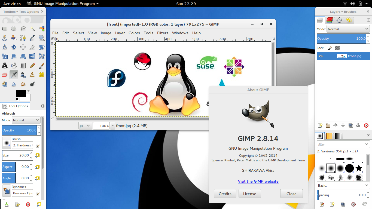Duplicate the current layer

(351, 125)
